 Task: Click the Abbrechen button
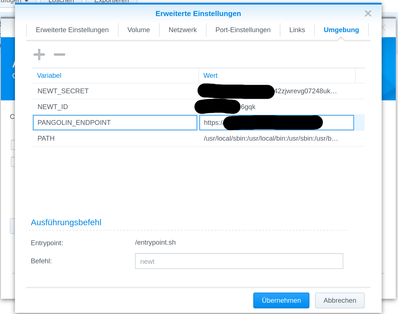coord(340,300)
